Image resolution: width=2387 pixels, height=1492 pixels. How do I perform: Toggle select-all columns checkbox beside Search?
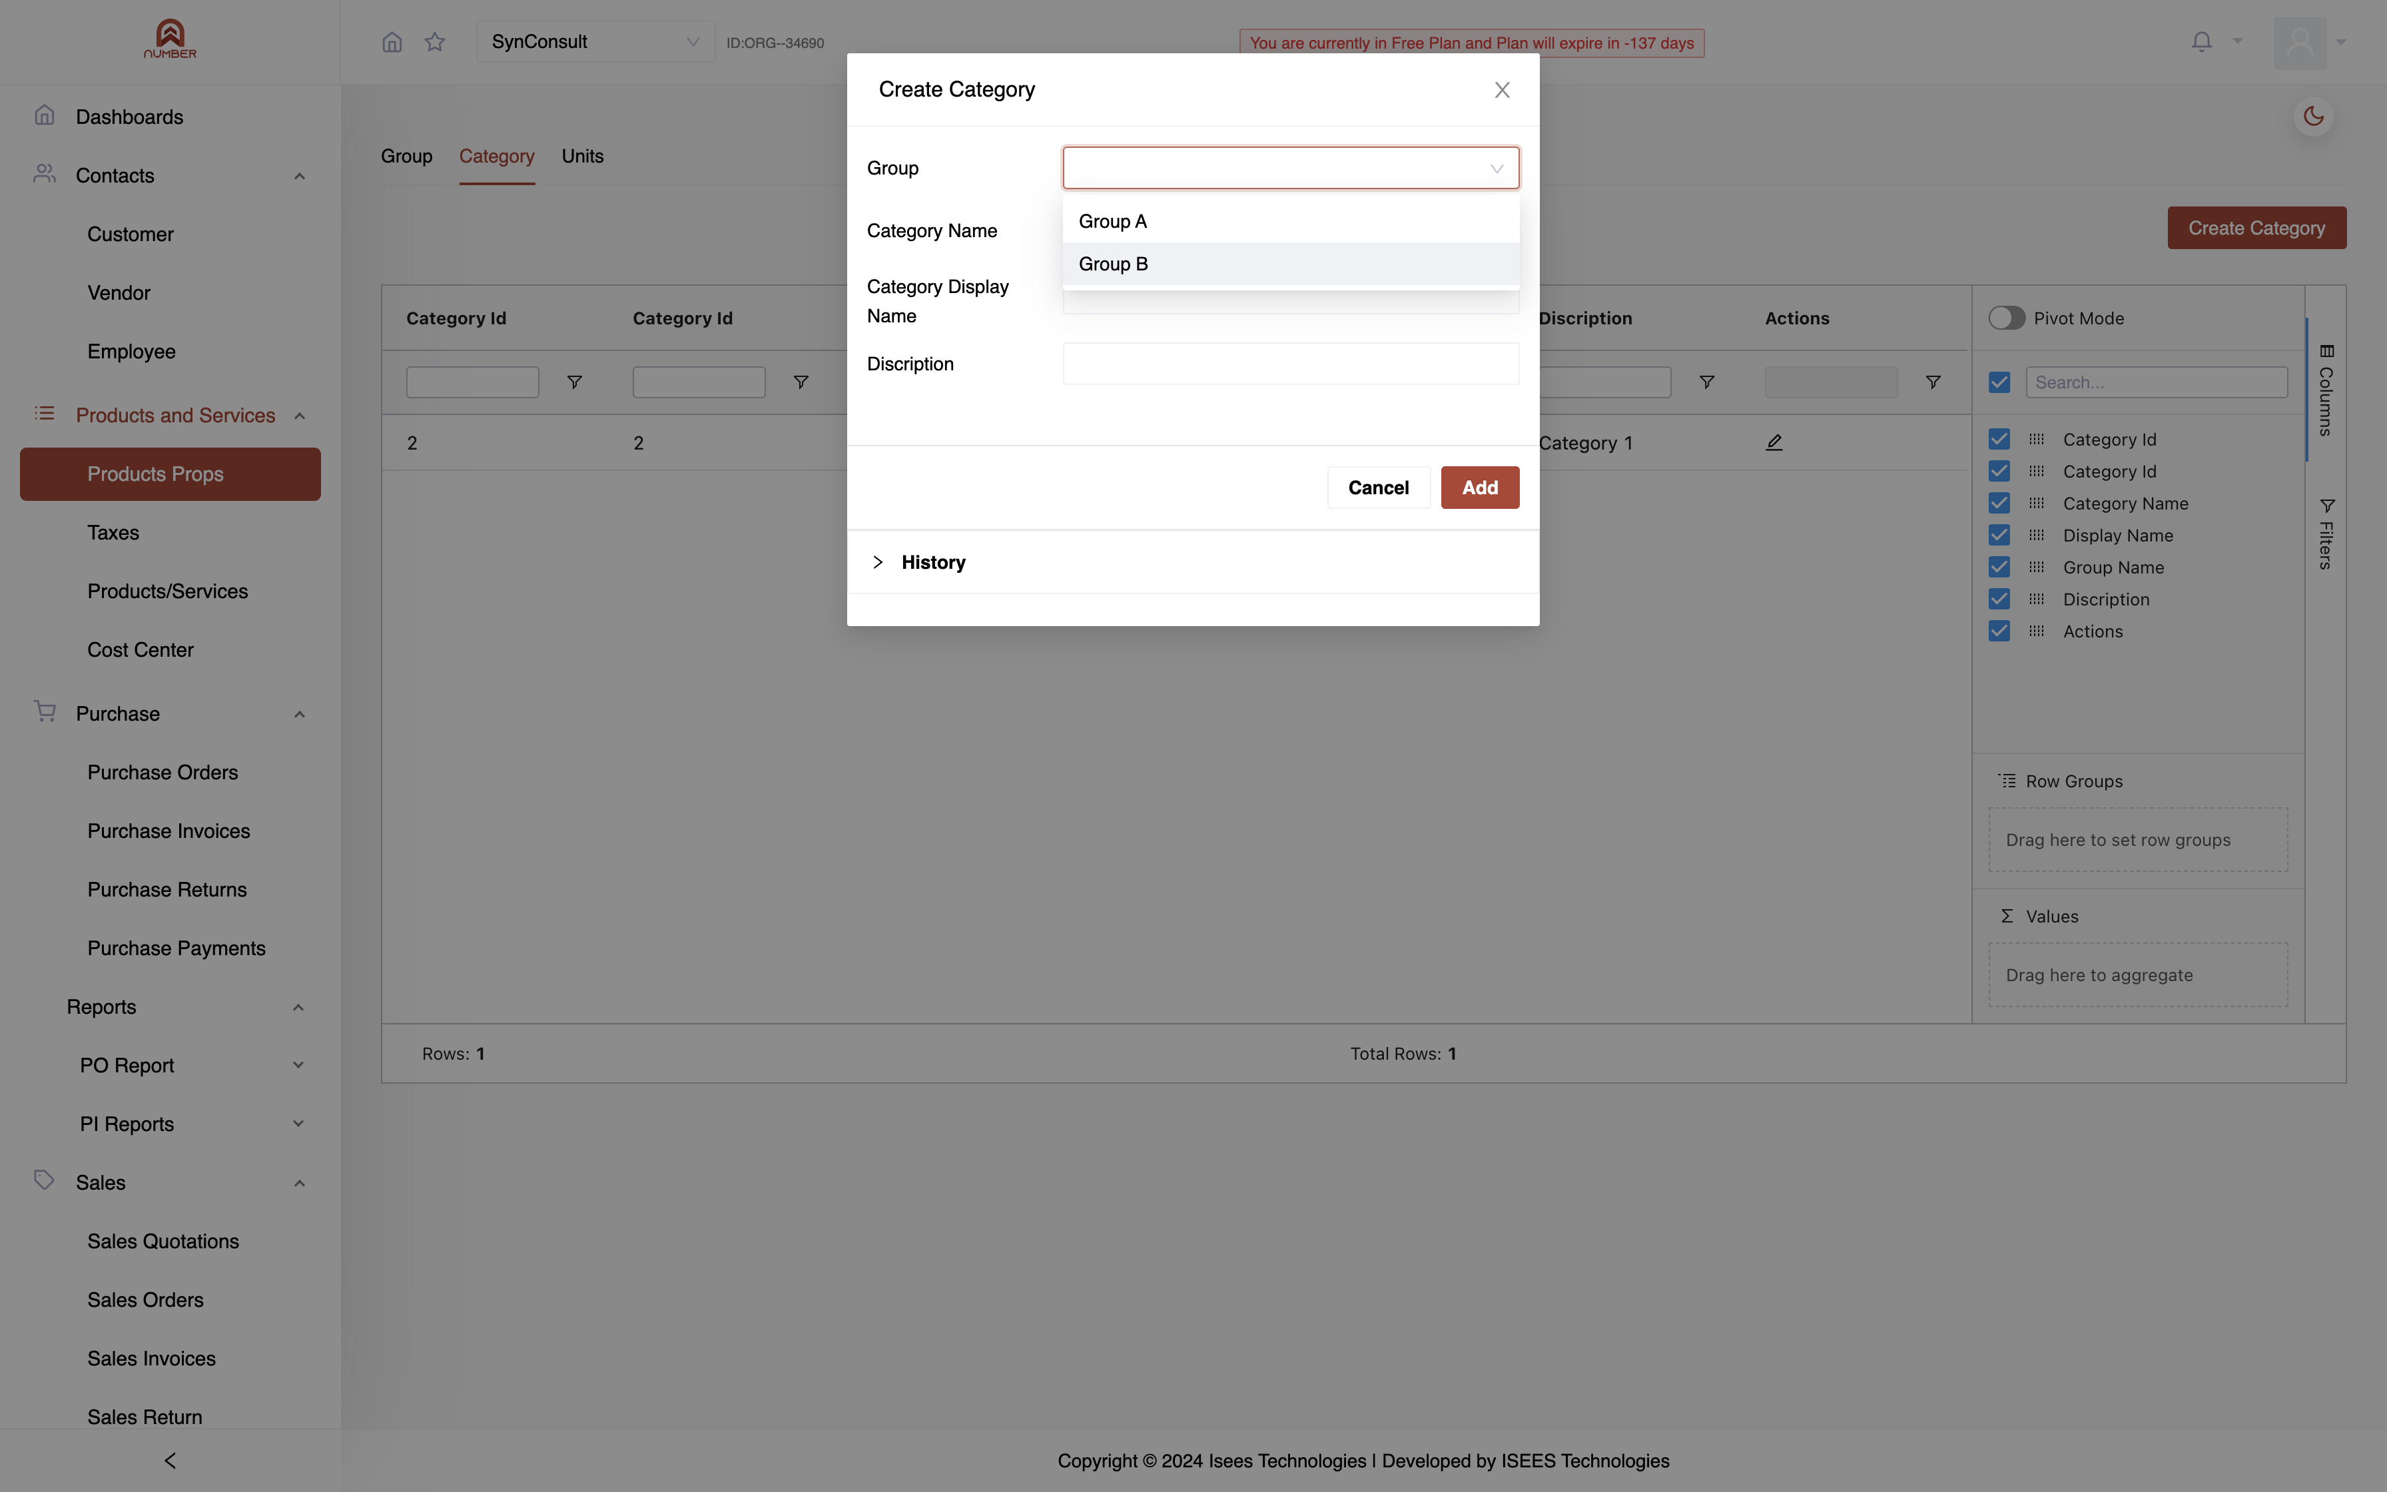pos(1999,382)
